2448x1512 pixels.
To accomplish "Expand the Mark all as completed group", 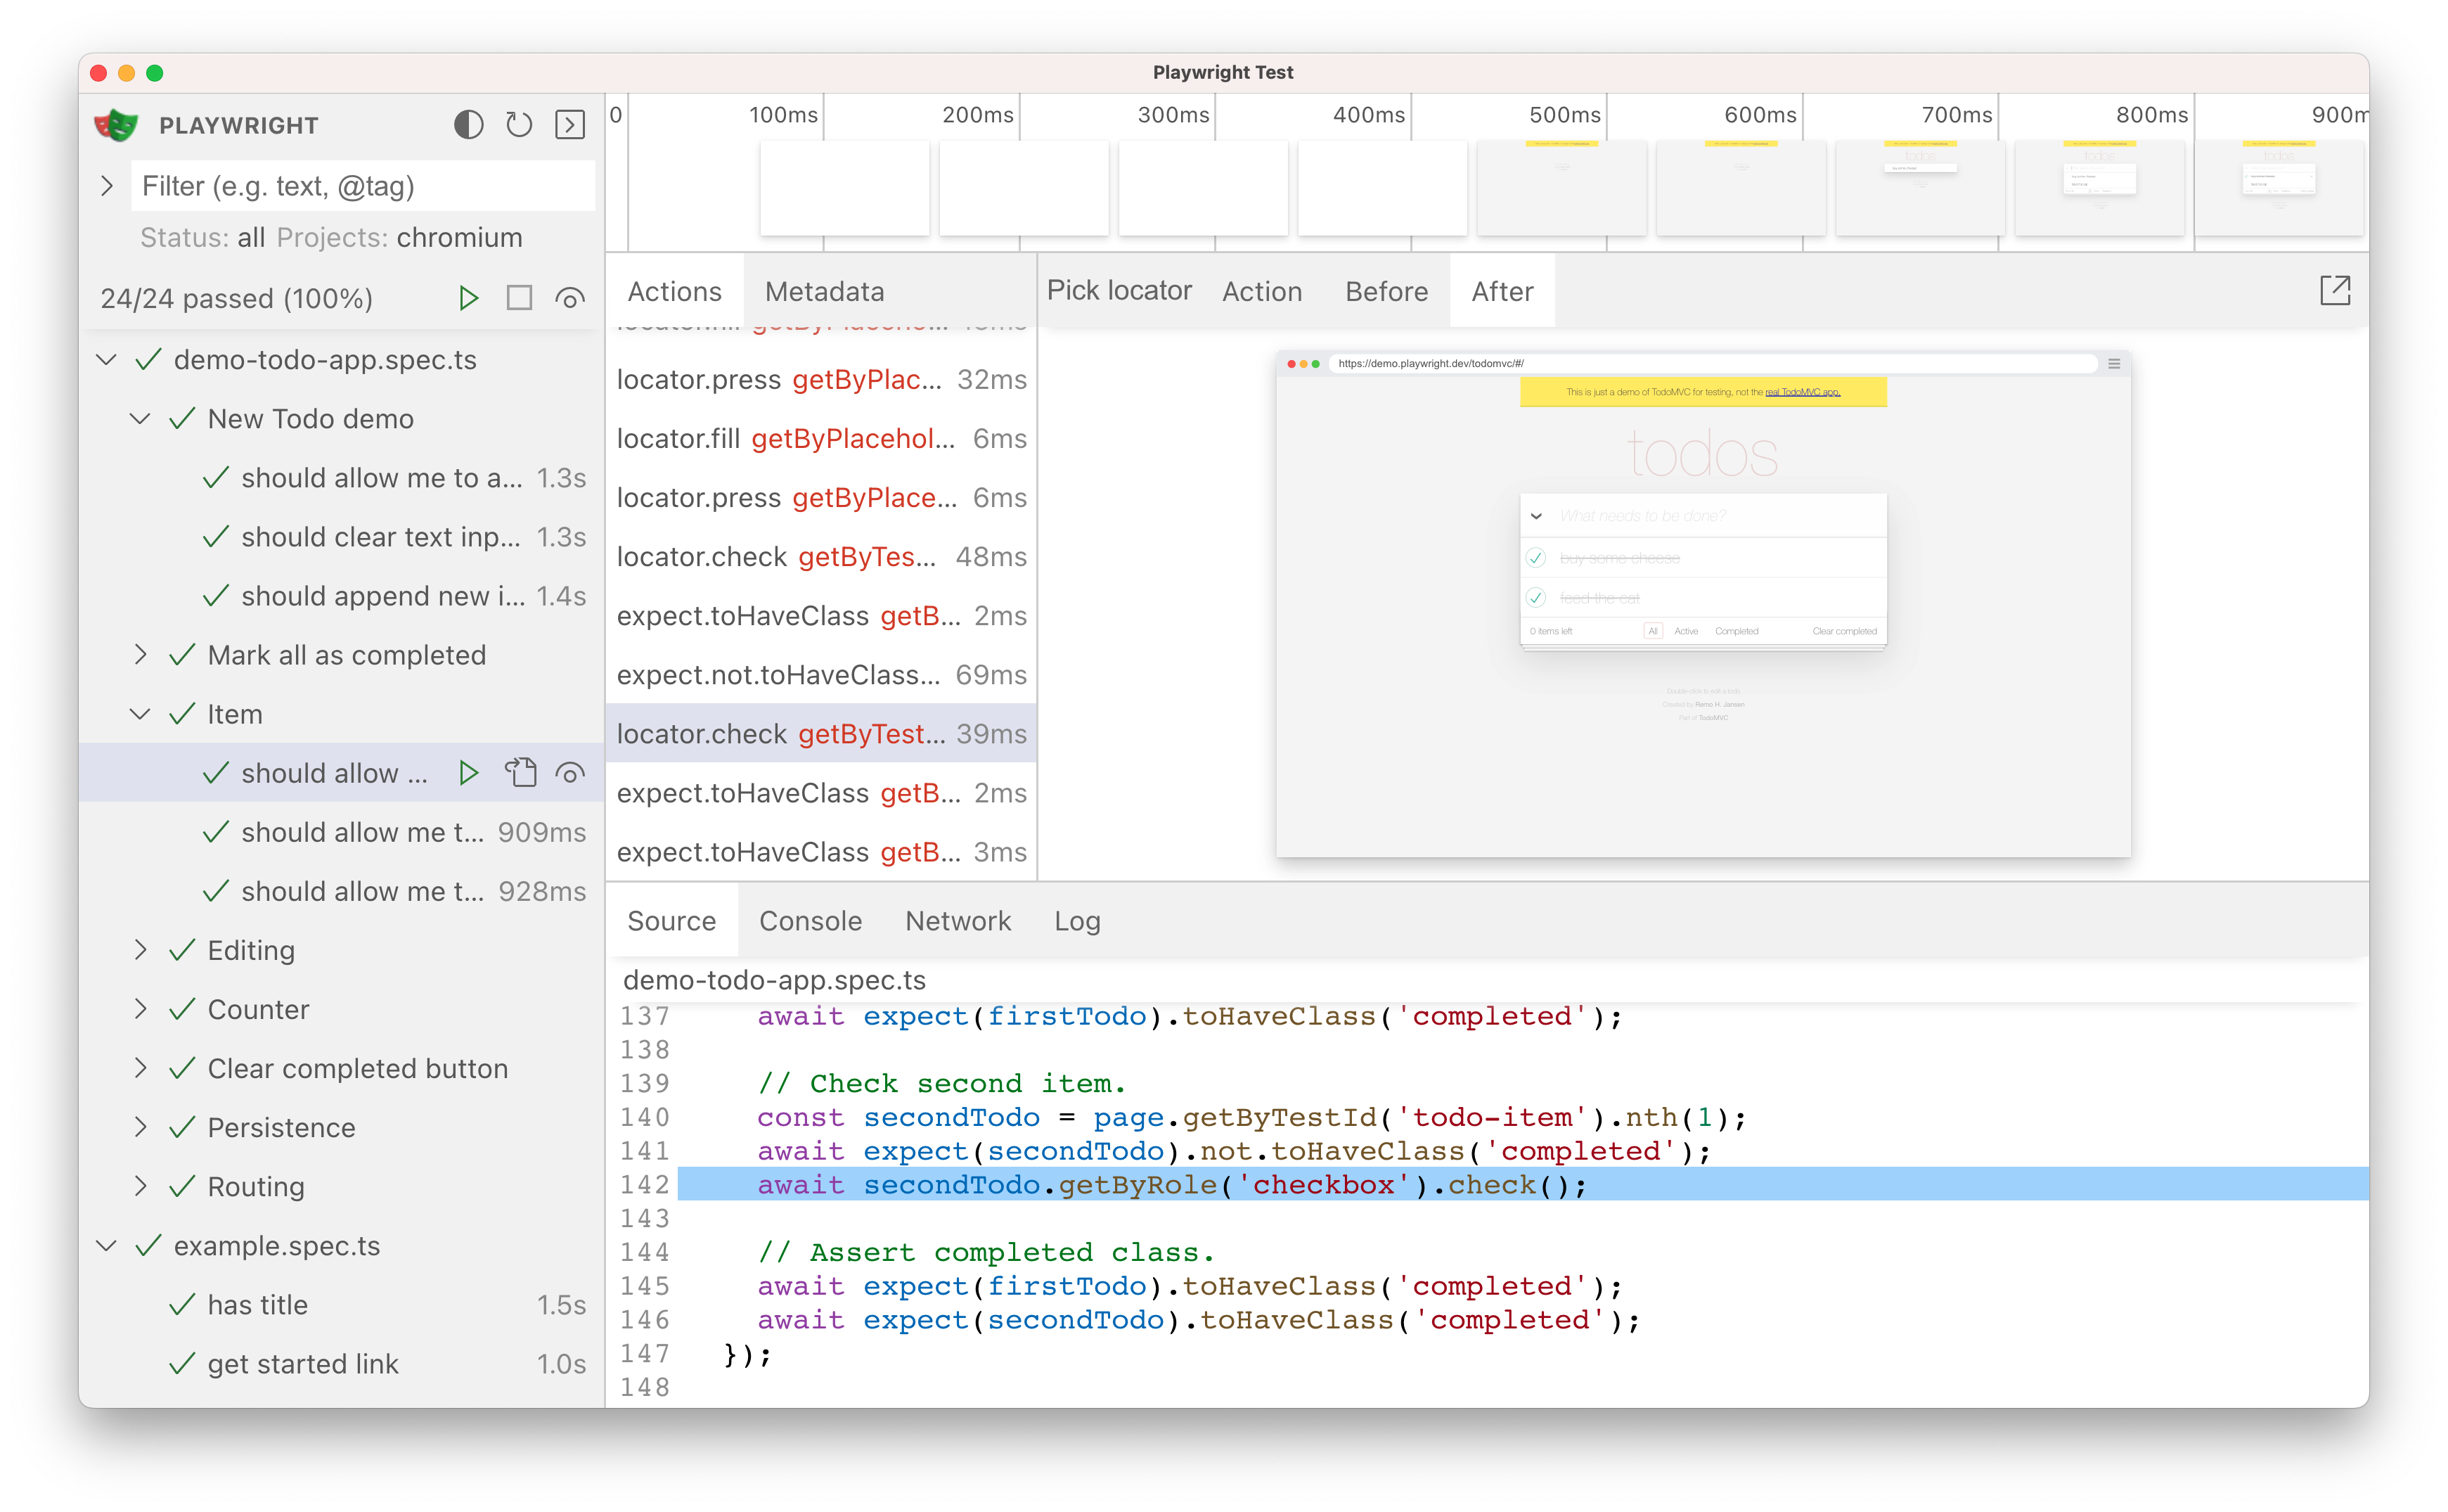I will (141, 655).
